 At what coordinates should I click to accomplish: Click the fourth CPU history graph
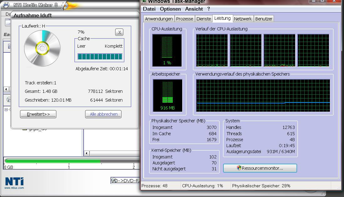click(313, 51)
